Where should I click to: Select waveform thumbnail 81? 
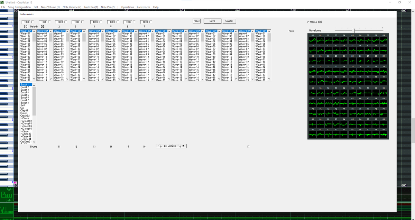(321, 123)
